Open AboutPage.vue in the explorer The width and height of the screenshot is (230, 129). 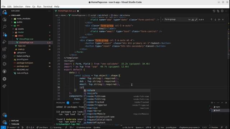tap(26, 39)
